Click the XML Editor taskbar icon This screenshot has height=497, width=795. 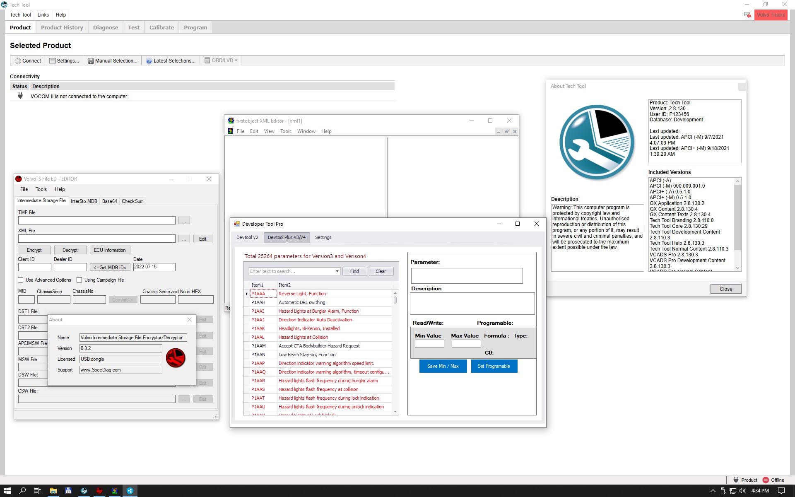[x=115, y=491]
